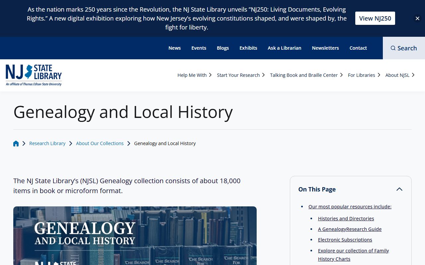Go to home via breadcrumb house icon
The height and width of the screenshot is (265, 425).
[x=16, y=143]
